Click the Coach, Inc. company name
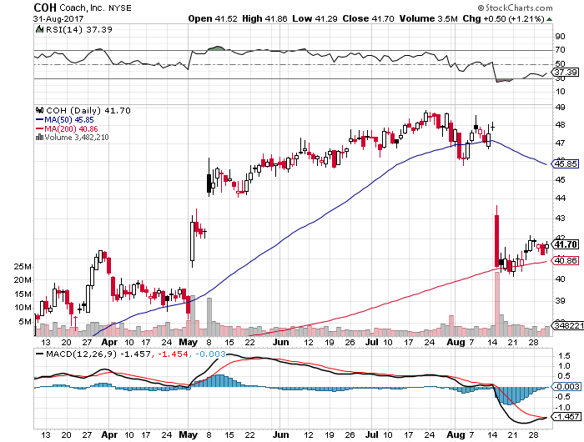Screen dimensions: 584x442 [x=85, y=7]
